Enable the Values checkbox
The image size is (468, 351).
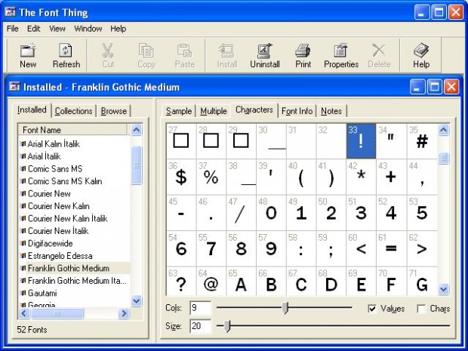(x=372, y=308)
